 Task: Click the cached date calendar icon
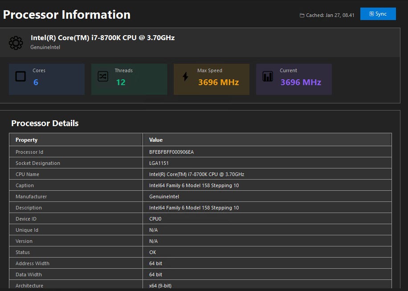(x=302, y=15)
